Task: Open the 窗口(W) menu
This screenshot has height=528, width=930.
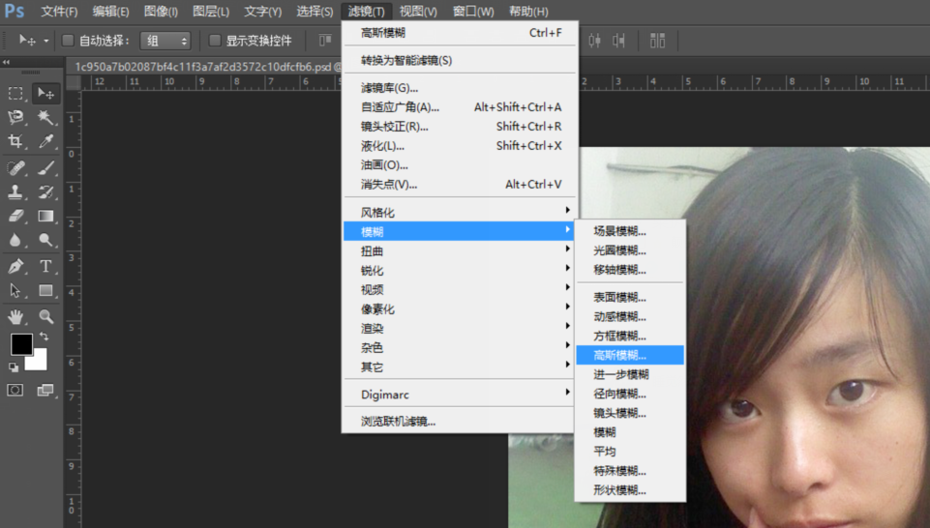Action: coord(472,12)
